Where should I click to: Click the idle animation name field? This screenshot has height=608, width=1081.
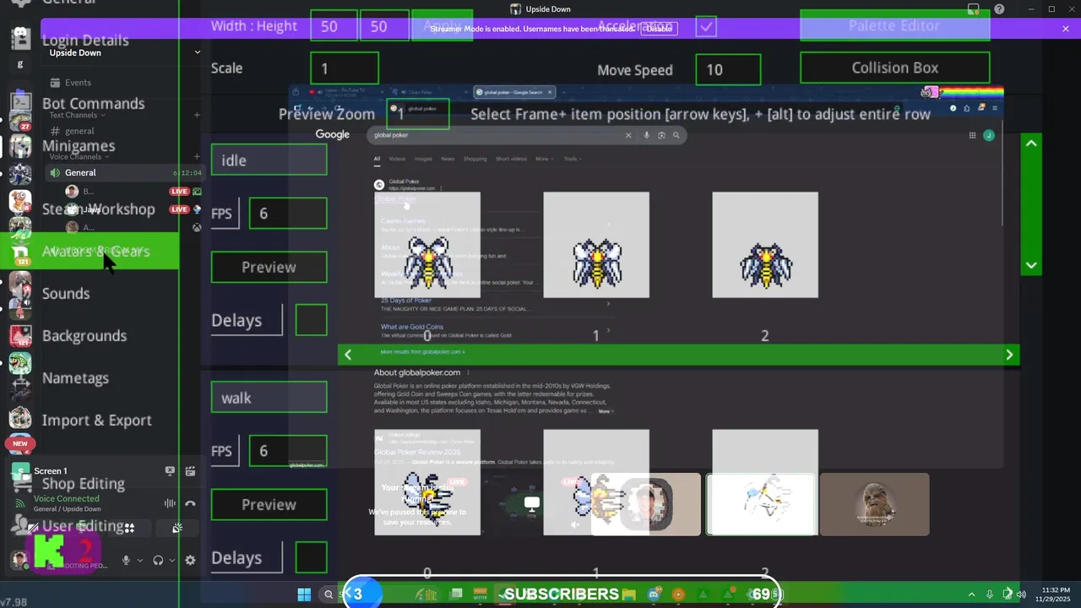(x=269, y=160)
